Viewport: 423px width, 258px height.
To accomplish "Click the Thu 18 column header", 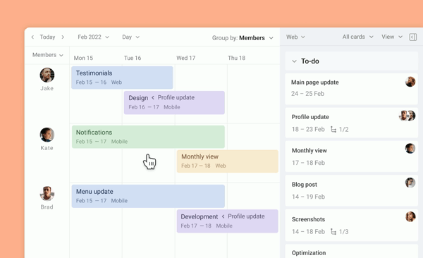I will [237, 58].
